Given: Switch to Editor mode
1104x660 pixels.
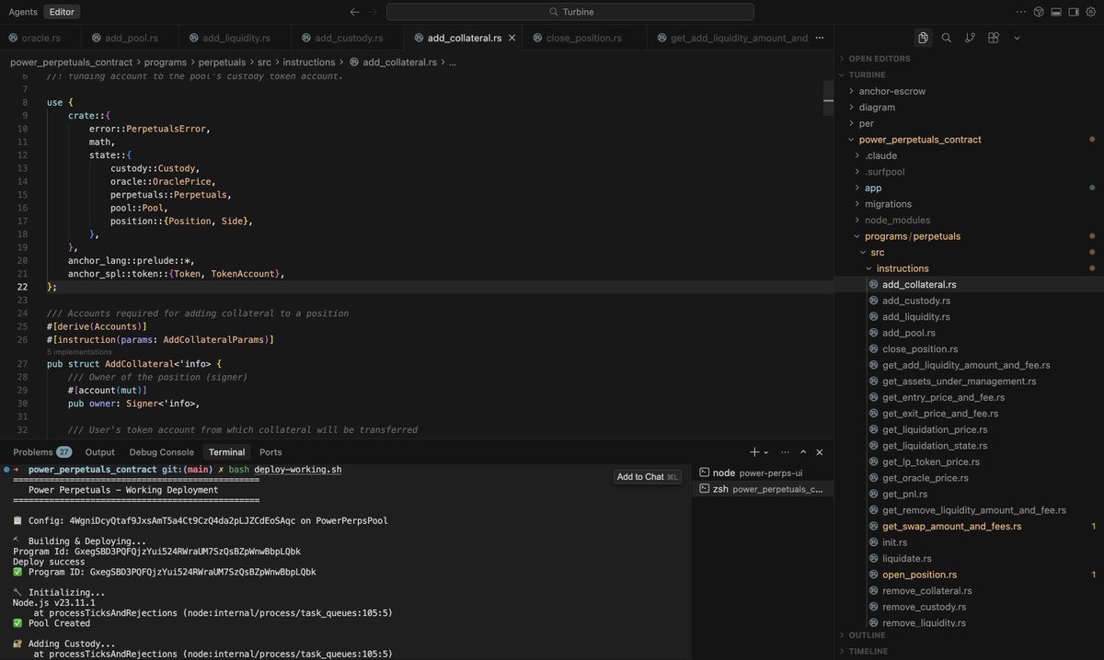Looking at the screenshot, I should coord(63,12).
